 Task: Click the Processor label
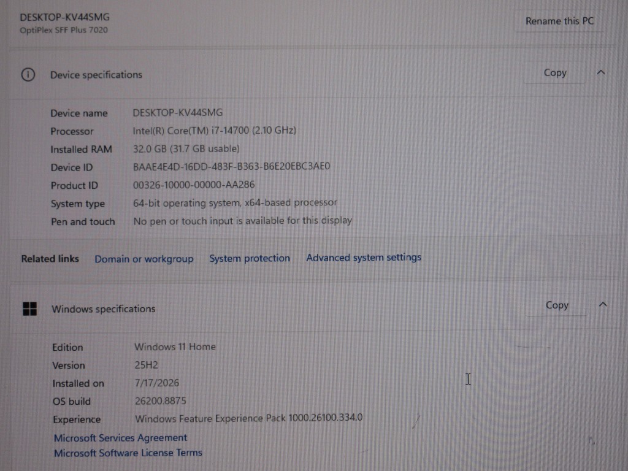coord(72,131)
